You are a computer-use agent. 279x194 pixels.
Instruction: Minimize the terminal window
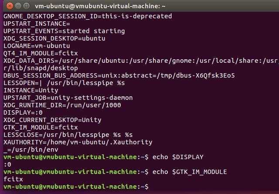[18, 6]
